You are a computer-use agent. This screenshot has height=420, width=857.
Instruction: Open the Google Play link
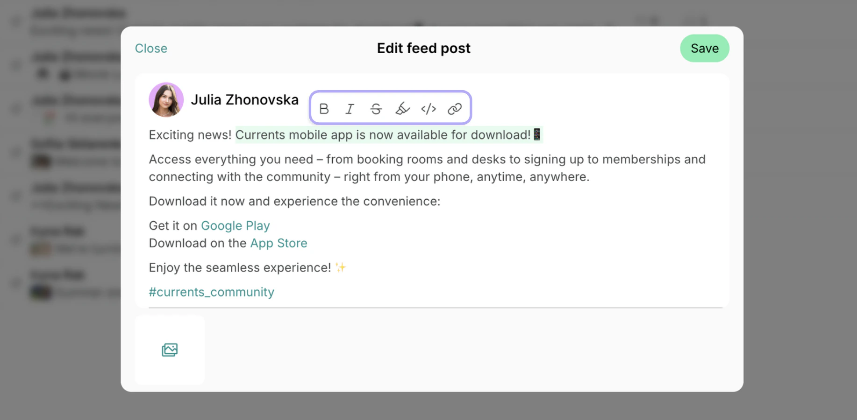click(x=236, y=226)
